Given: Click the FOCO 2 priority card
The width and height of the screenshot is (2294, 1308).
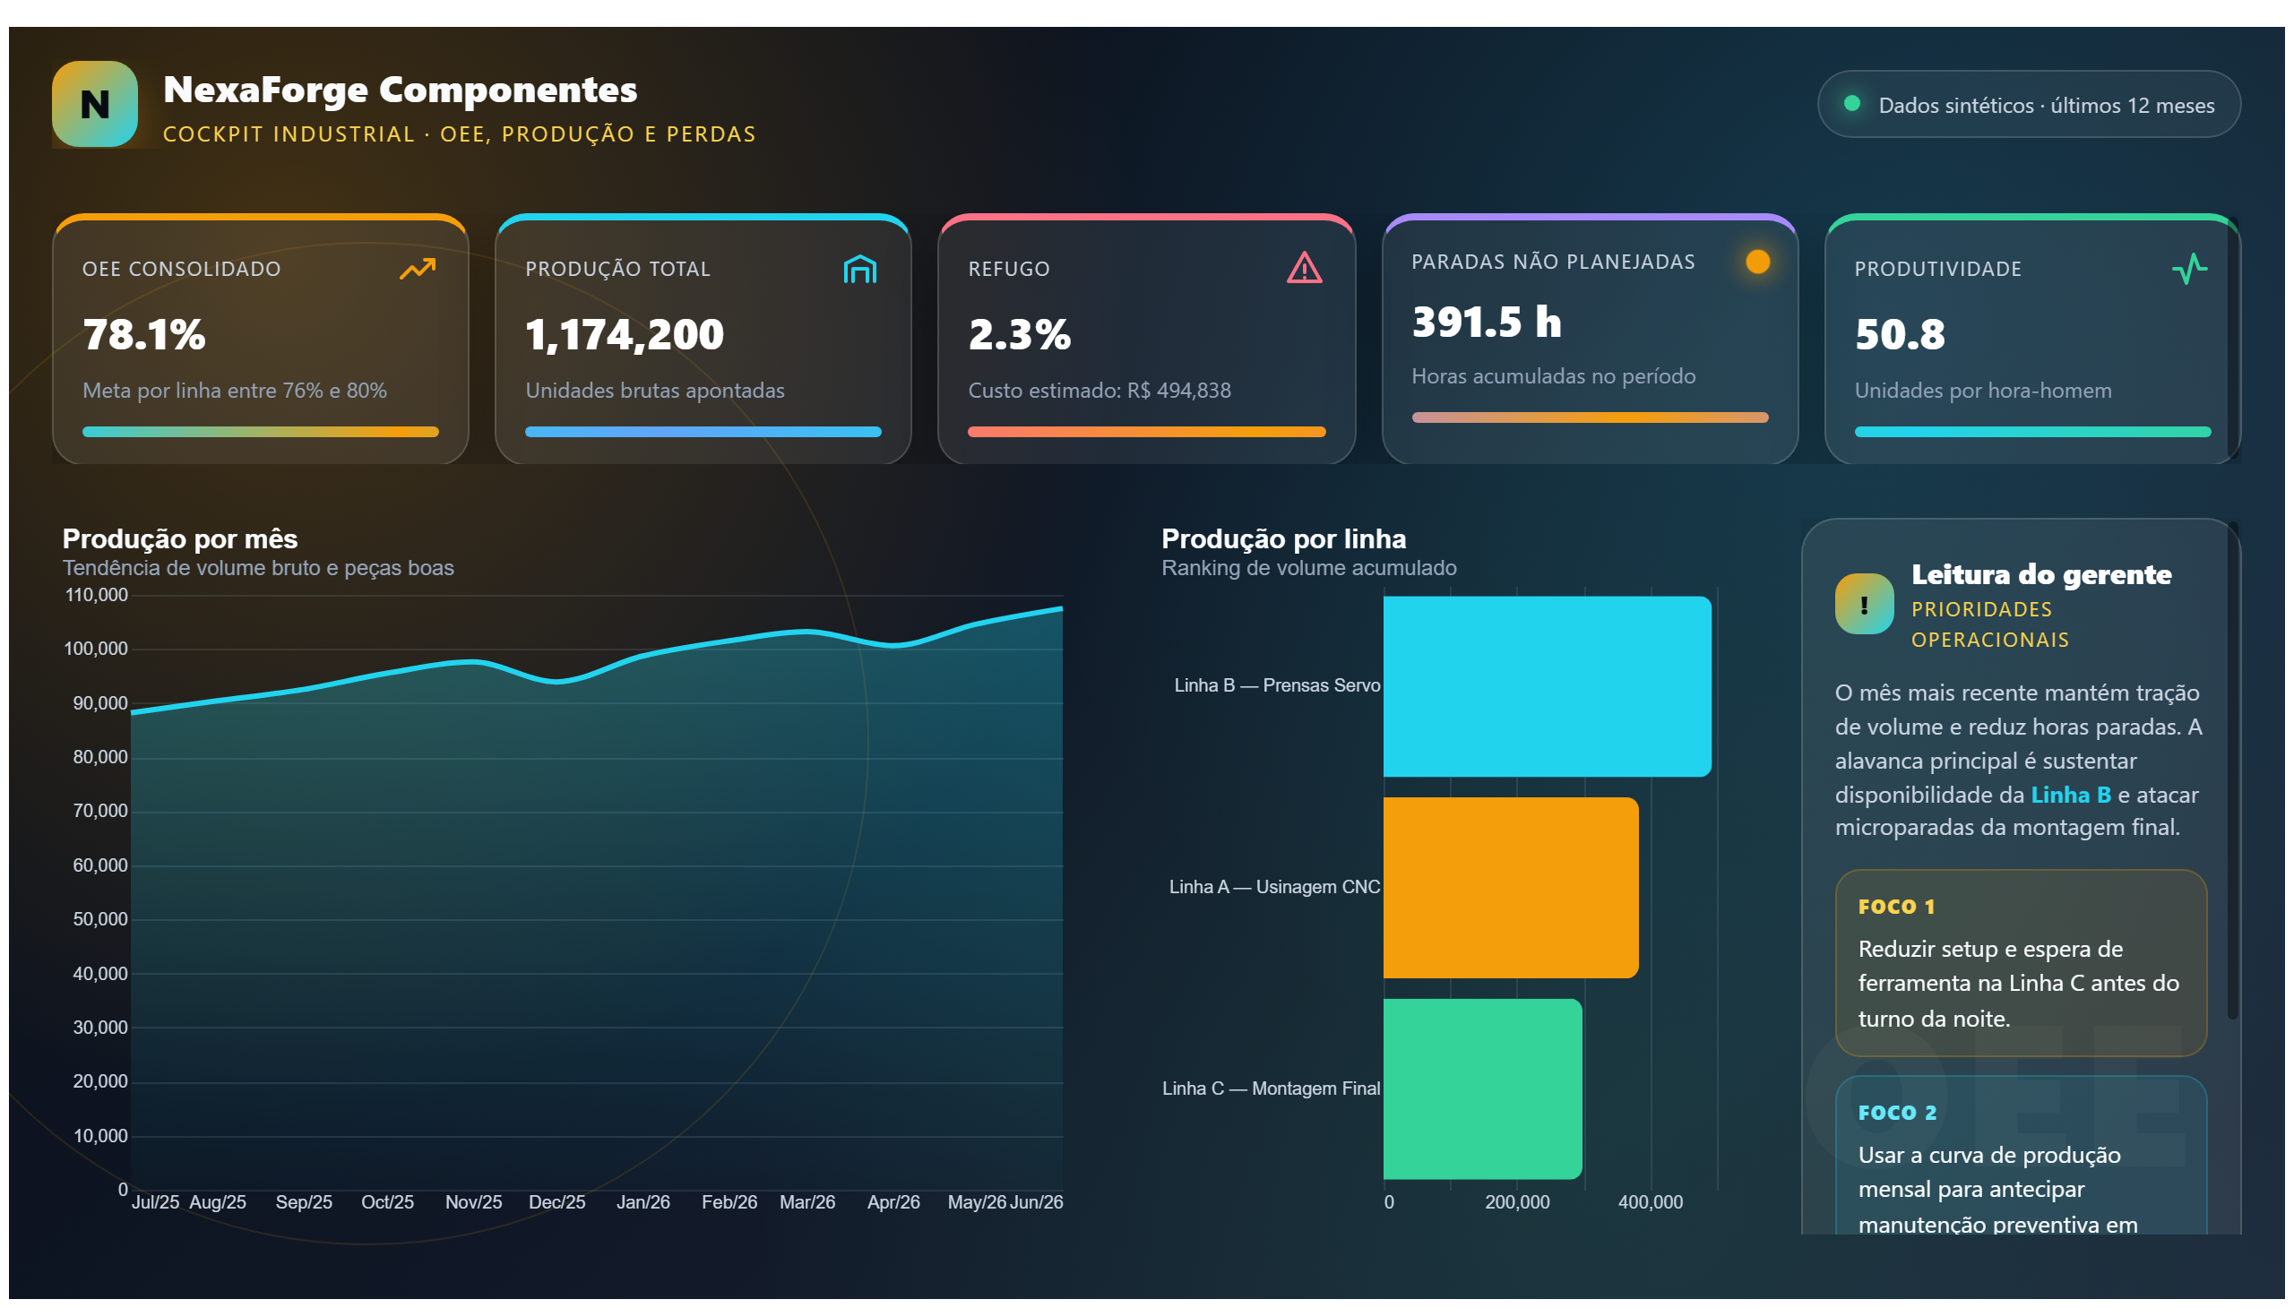Looking at the screenshot, I should (x=2020, y=1157).
